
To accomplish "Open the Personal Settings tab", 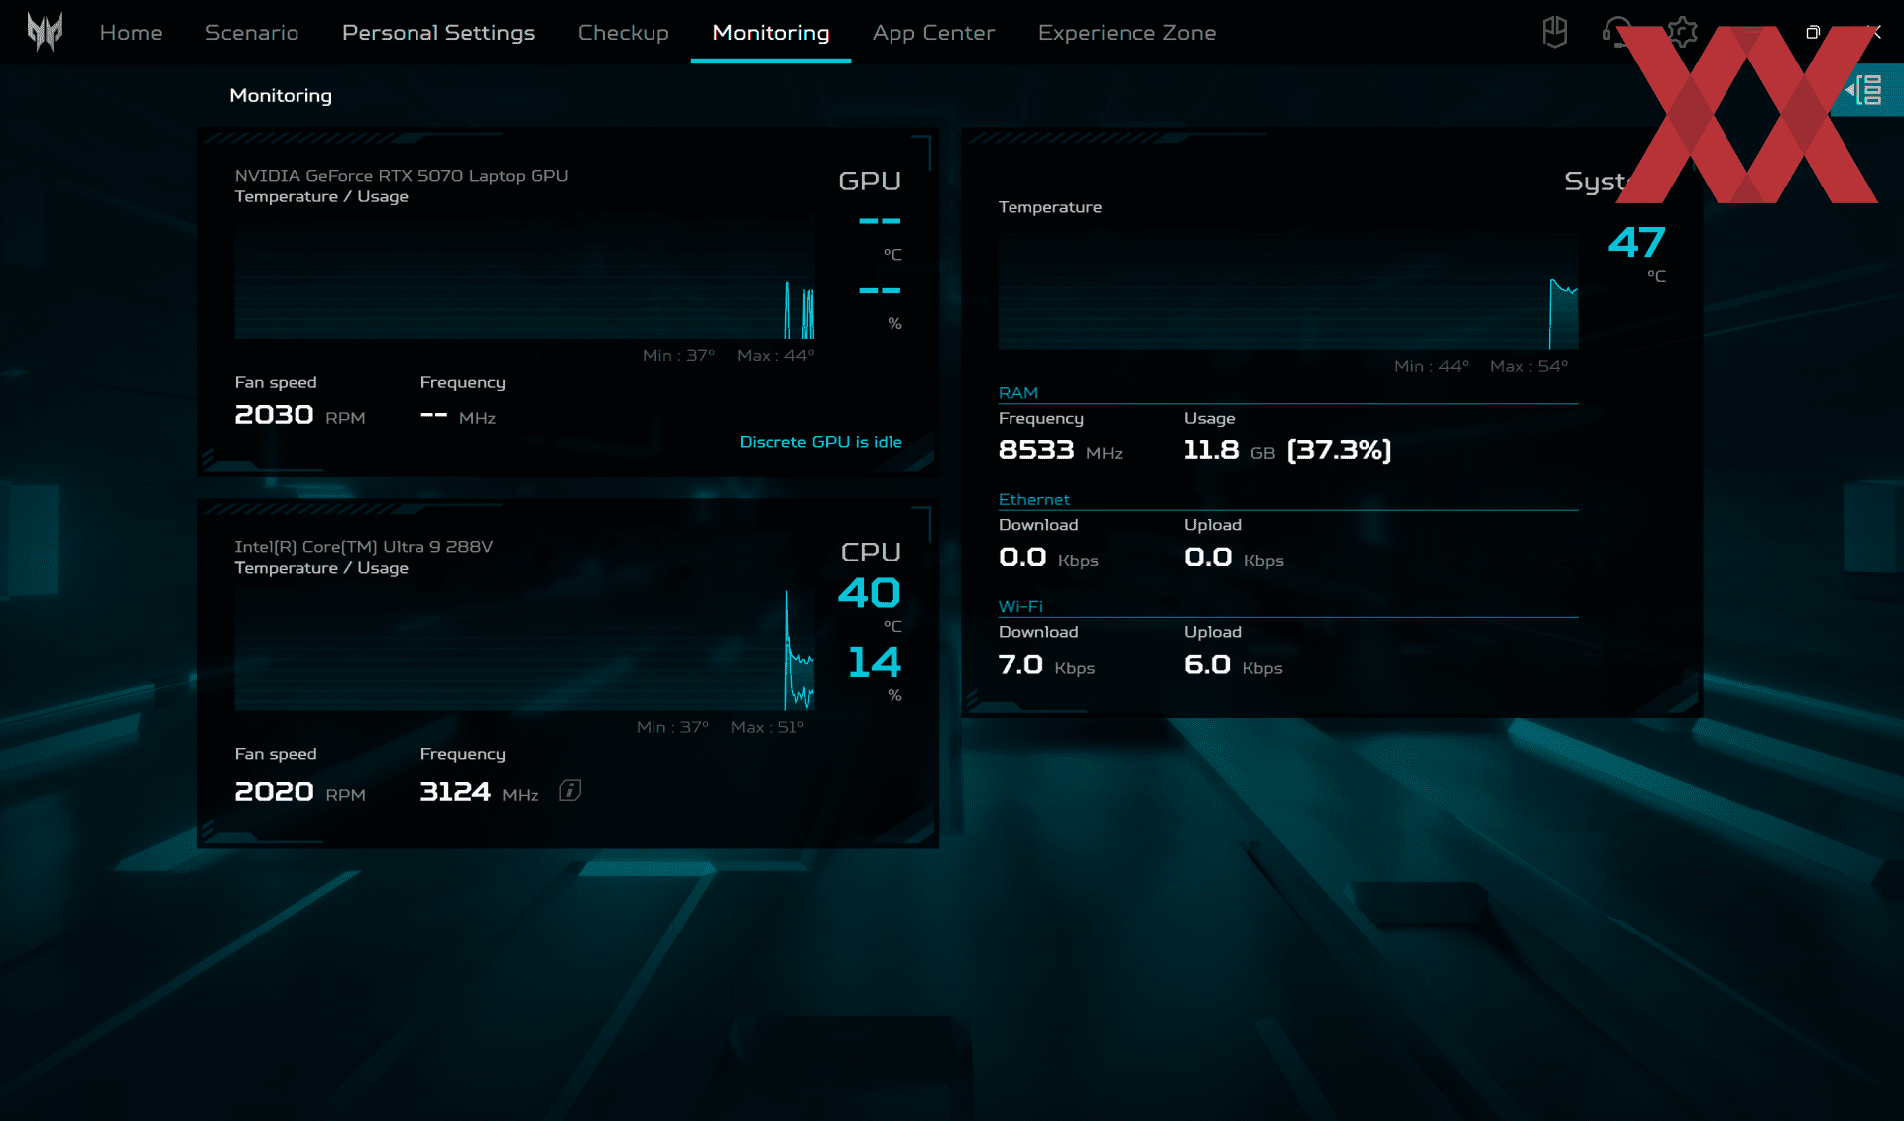I will tap(437, 32).
